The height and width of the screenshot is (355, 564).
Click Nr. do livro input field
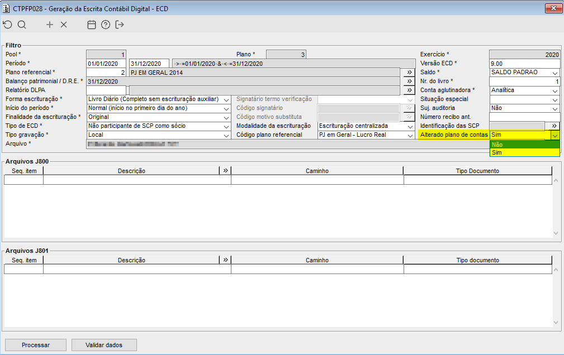pos(524,81)
